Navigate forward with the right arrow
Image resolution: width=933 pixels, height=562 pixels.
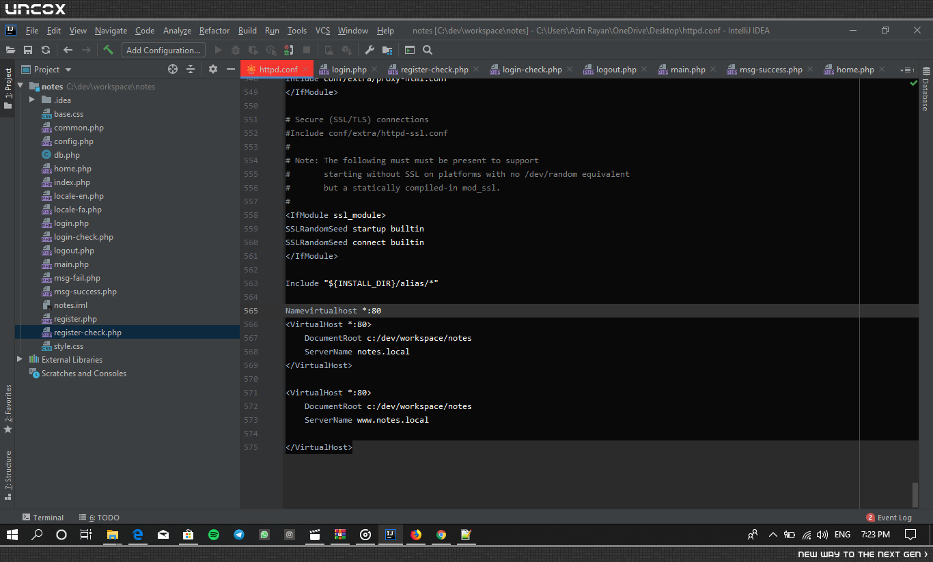(x=86, y=50)
